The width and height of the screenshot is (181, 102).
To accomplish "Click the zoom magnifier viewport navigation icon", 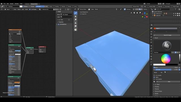I will tap(140, 13).
